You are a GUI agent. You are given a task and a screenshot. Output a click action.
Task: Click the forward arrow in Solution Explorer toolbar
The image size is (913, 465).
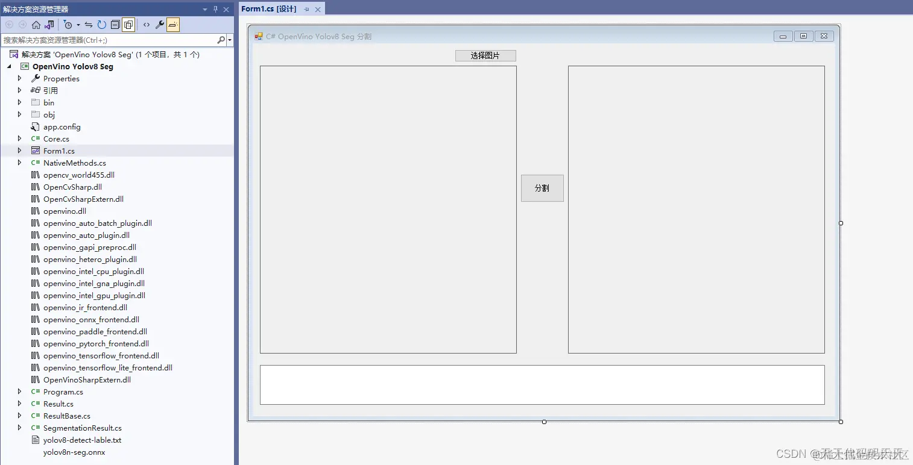pos(22,25)
